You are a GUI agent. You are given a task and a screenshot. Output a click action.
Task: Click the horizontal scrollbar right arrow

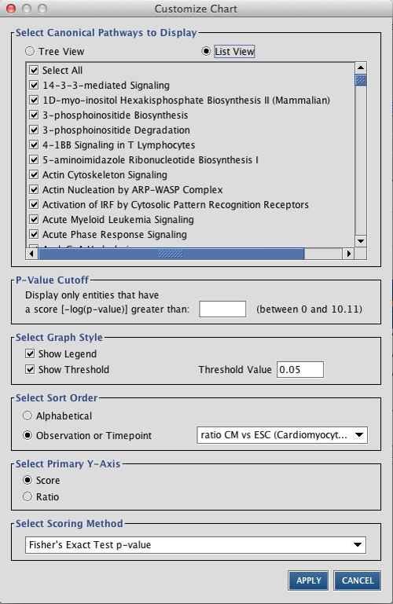pyautogui.click(x=349, y=254)
